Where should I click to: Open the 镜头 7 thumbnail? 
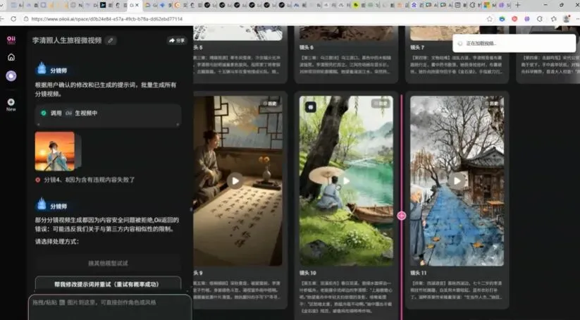click(457, 32)
